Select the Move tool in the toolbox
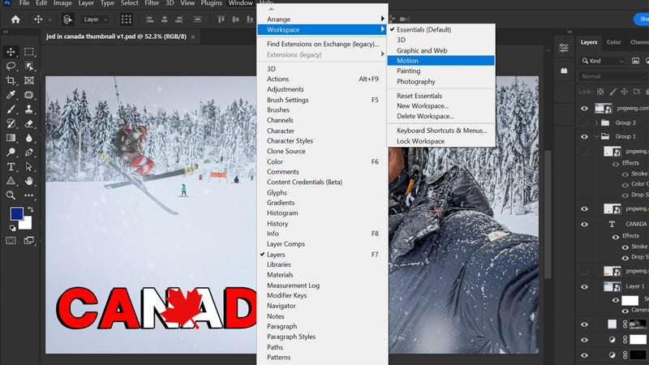 pyautogui.click(x=11, y=52)
